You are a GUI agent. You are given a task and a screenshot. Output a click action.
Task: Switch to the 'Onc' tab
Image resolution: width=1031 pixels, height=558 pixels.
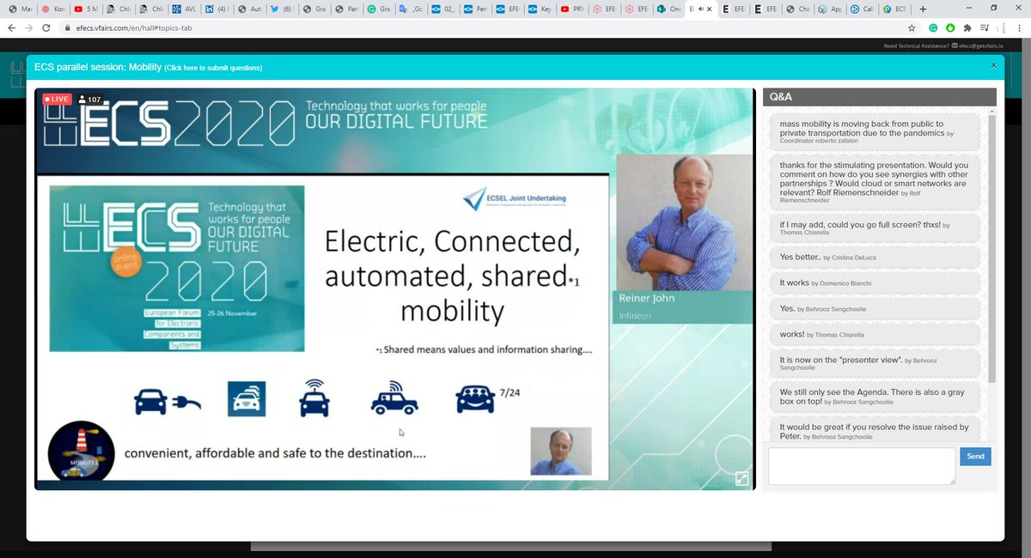[x=669, y=9]
